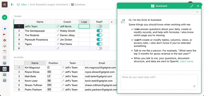The height and width of the screenshot is (96, 204).
Task: Click 'The Gentlepeople' name cell
Action: (40, 31)
